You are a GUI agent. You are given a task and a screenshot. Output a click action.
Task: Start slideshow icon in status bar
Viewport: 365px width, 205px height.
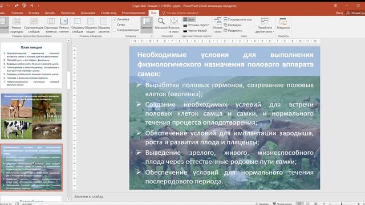(x=324, y=204)
